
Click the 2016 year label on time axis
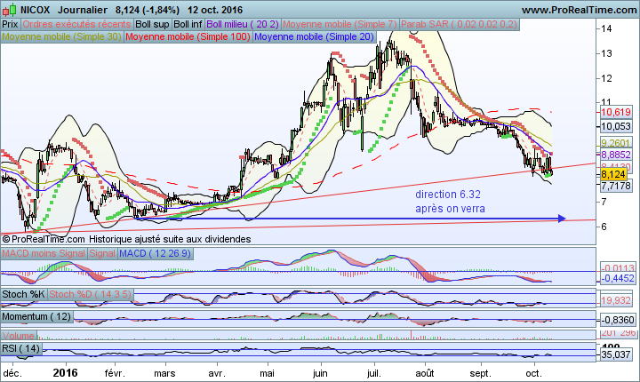click(65, 373)
